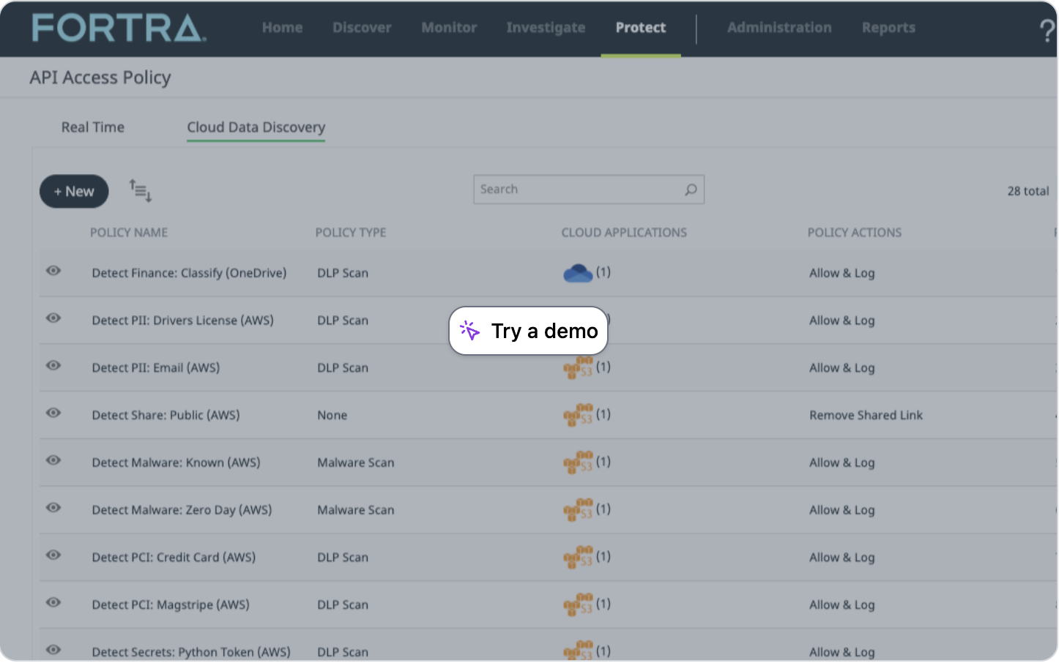This screenshot has height=663, width=1059.
Task: Click the Remove Shared Link action text
Action: tap(866, 415)
